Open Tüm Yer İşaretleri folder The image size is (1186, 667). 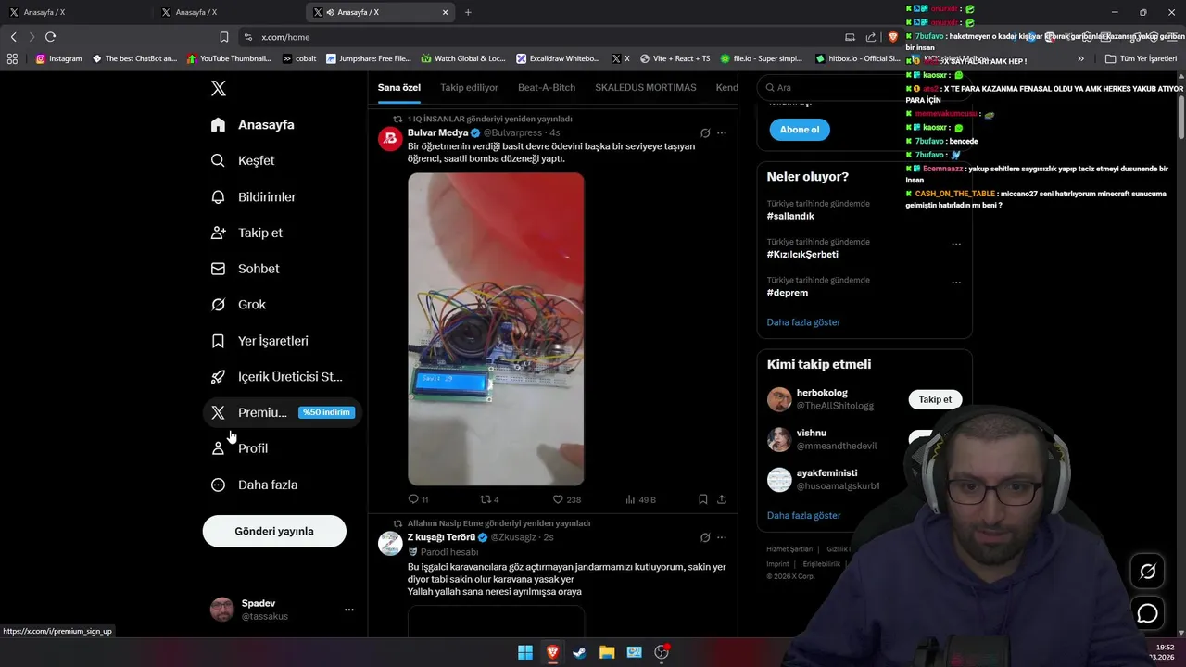click(x=1141, y=58)
